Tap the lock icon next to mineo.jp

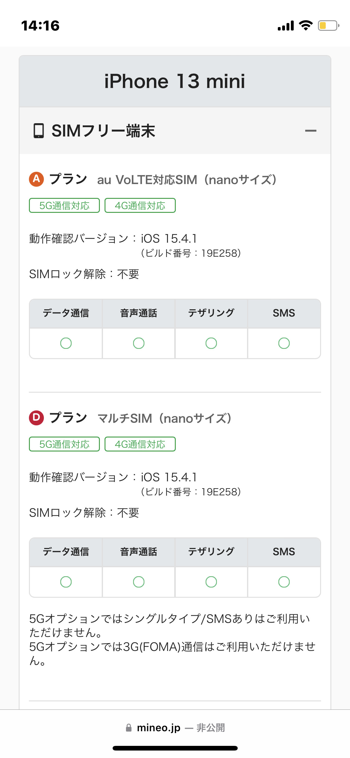[128, 728]
